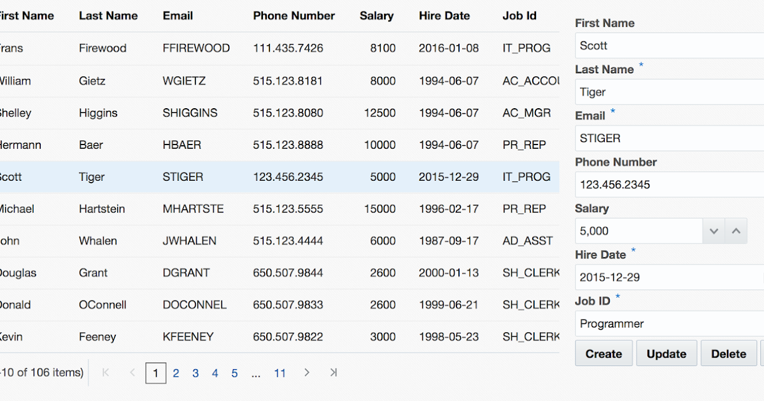Navigate to the last page of items
Screen dimensions: 764x401
pos(333,373)
